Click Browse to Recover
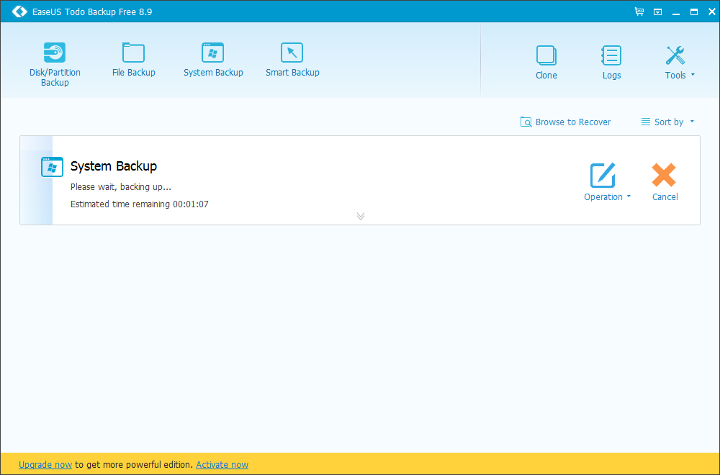 point(565,122)
